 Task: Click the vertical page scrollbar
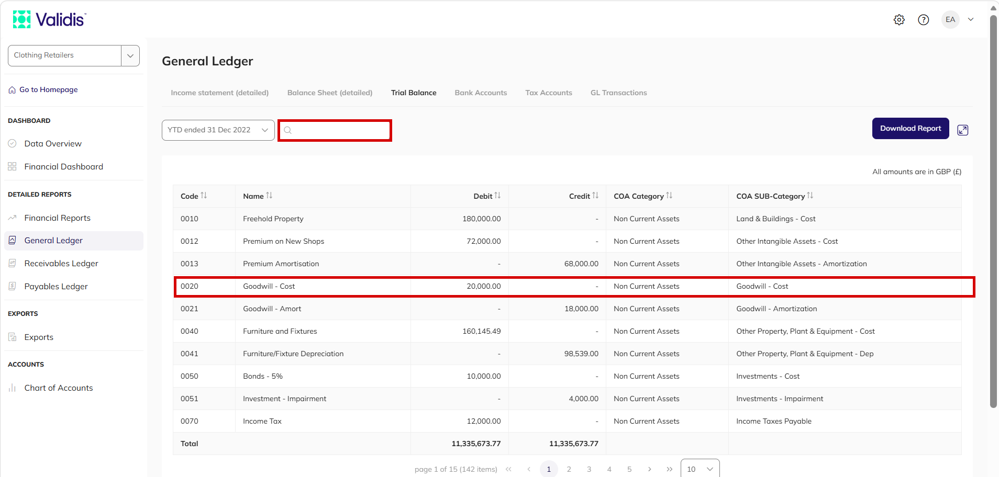[993, 212]
